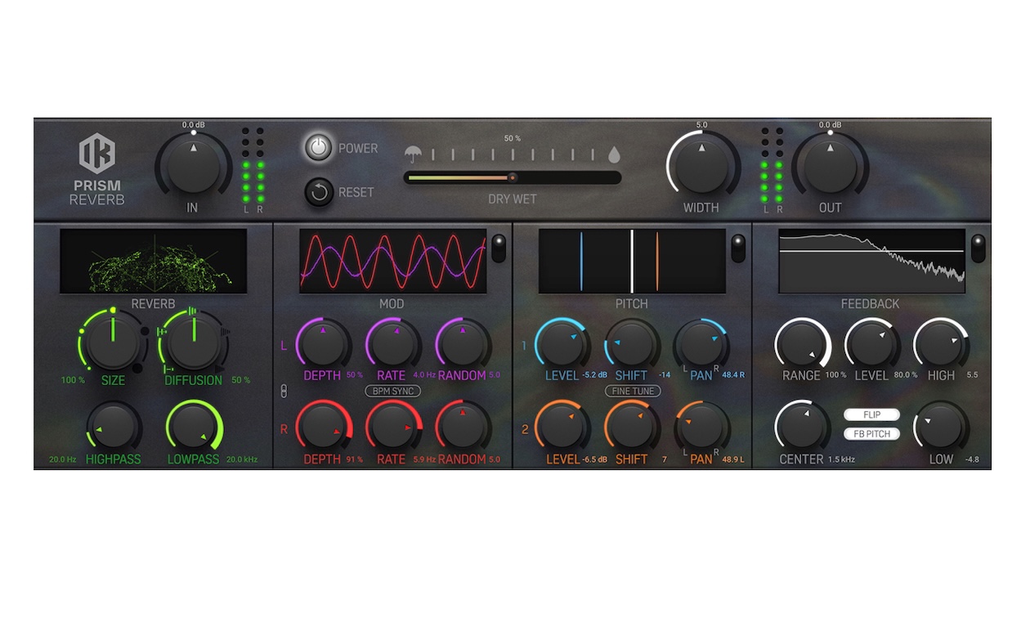The height and width of the screenshot is (618, 1030).
Task: Click the left channel RATE knob
Action: (x=392, y=344)
